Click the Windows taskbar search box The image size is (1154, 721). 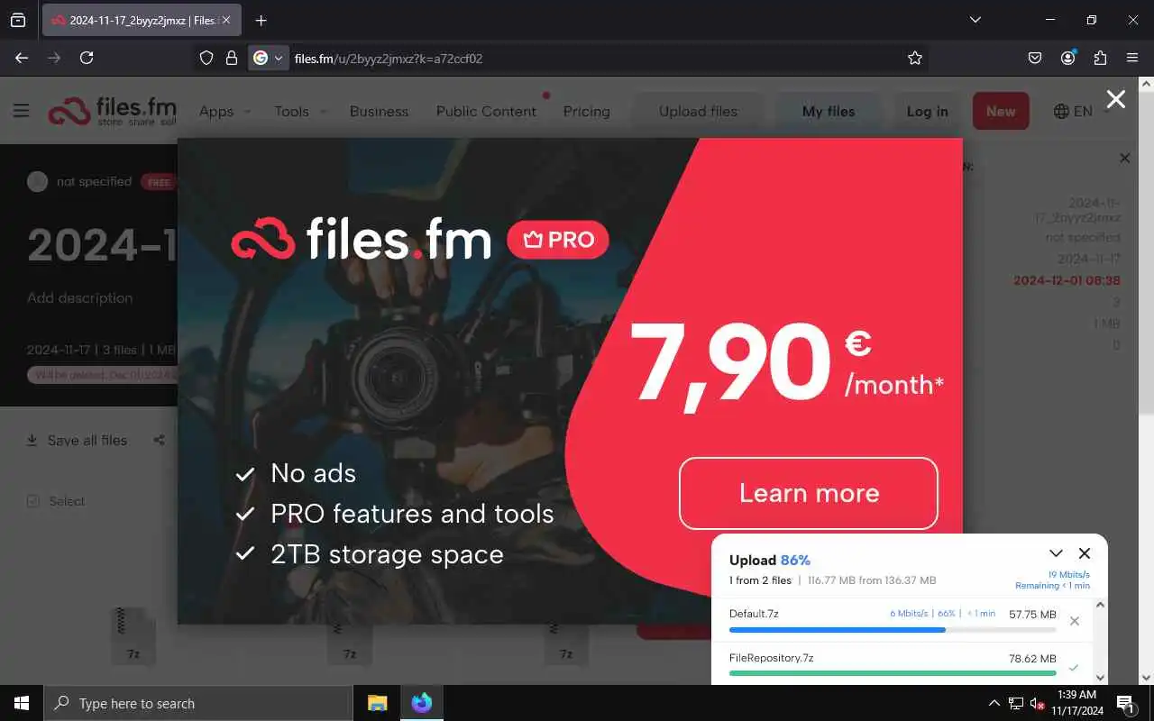pyautogui.click(x=198, y=703)
